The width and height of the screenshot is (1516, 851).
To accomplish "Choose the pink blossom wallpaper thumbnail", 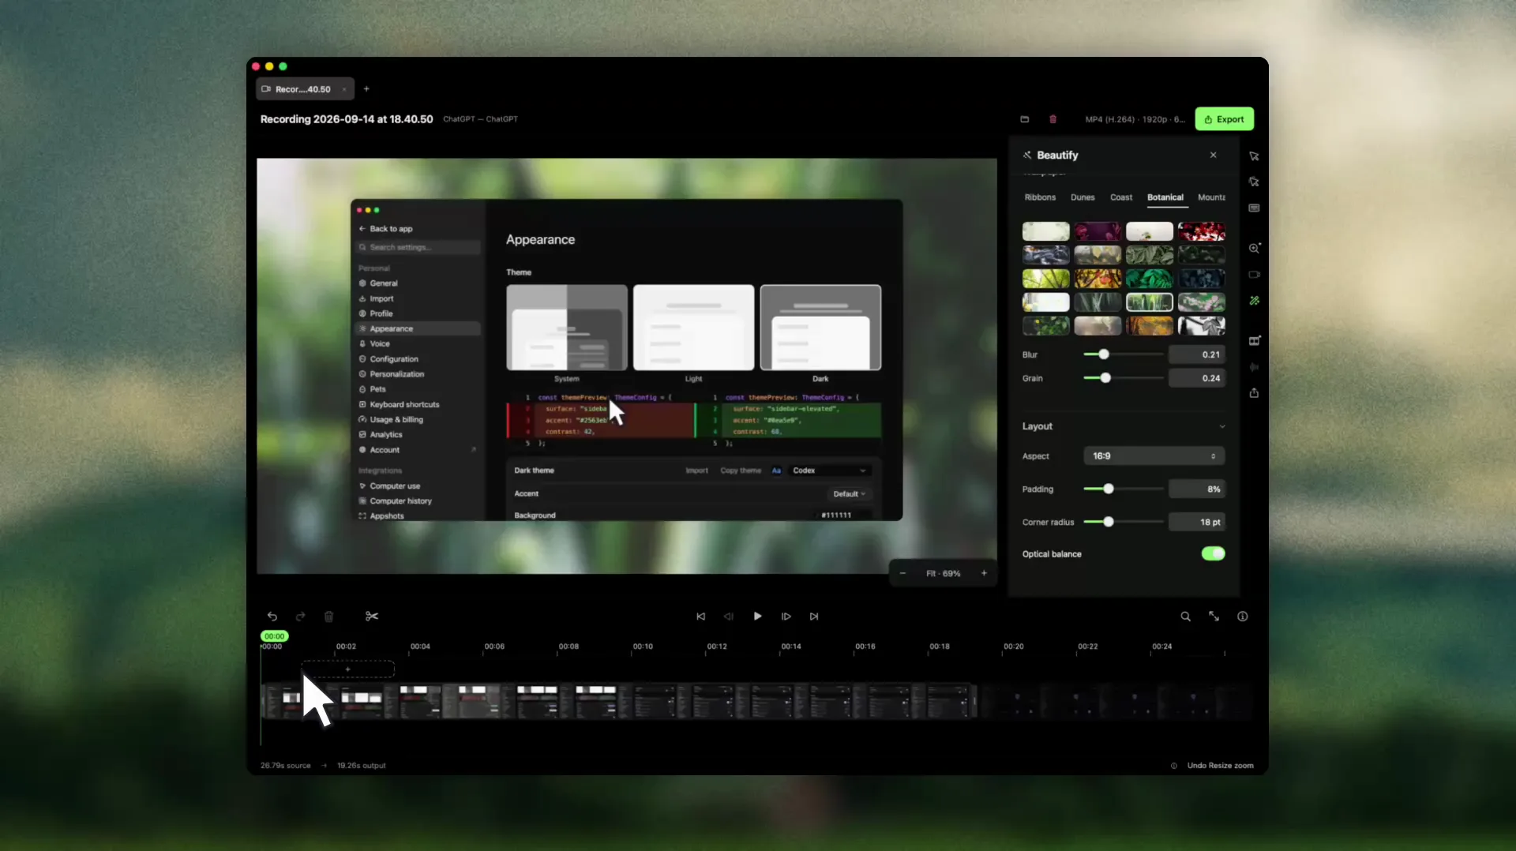I will pos(1201,302).
